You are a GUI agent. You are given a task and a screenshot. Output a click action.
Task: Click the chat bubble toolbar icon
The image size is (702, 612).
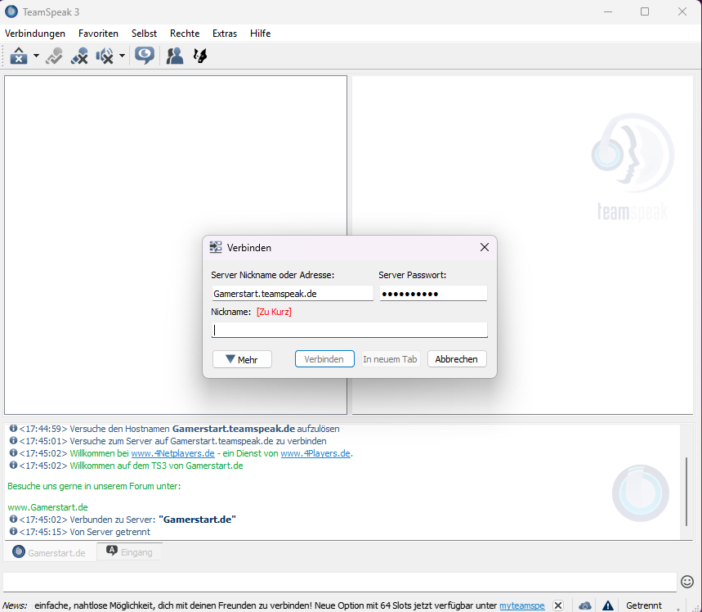145,56
